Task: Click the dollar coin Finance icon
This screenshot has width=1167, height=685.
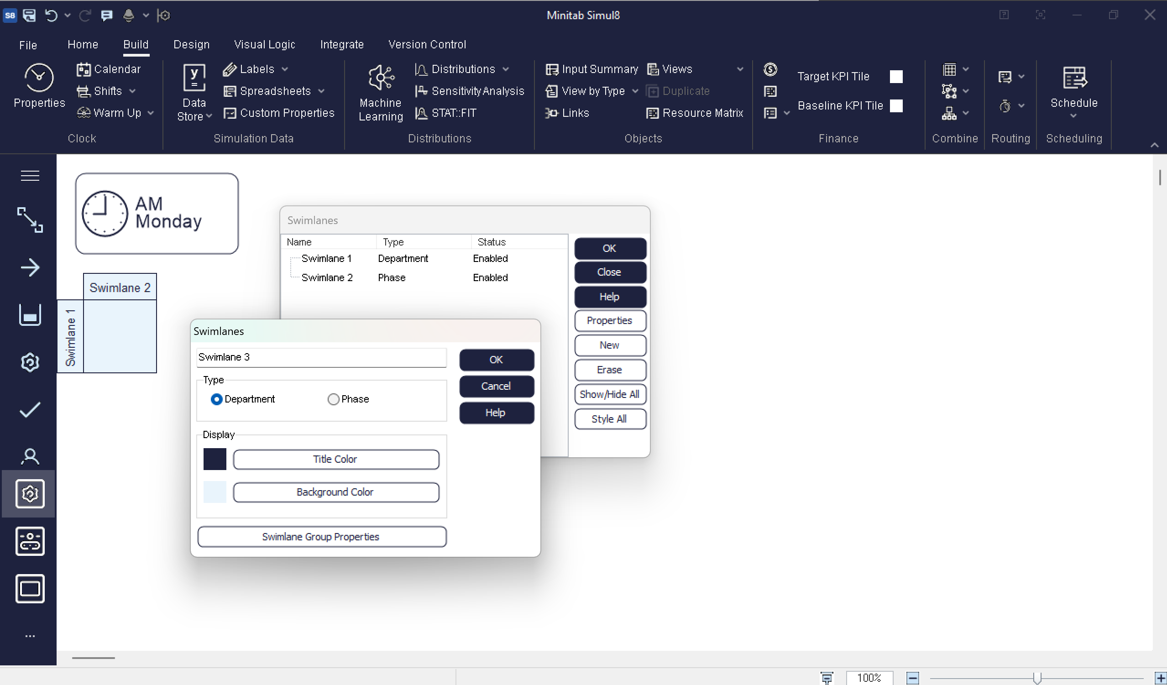Action: (x=770, y=69)
